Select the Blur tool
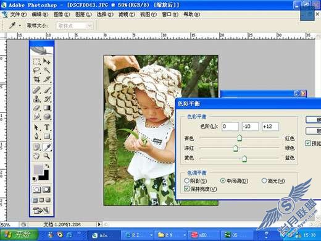The width and height of the screenshot is (321, 241). tap(36, 117)
